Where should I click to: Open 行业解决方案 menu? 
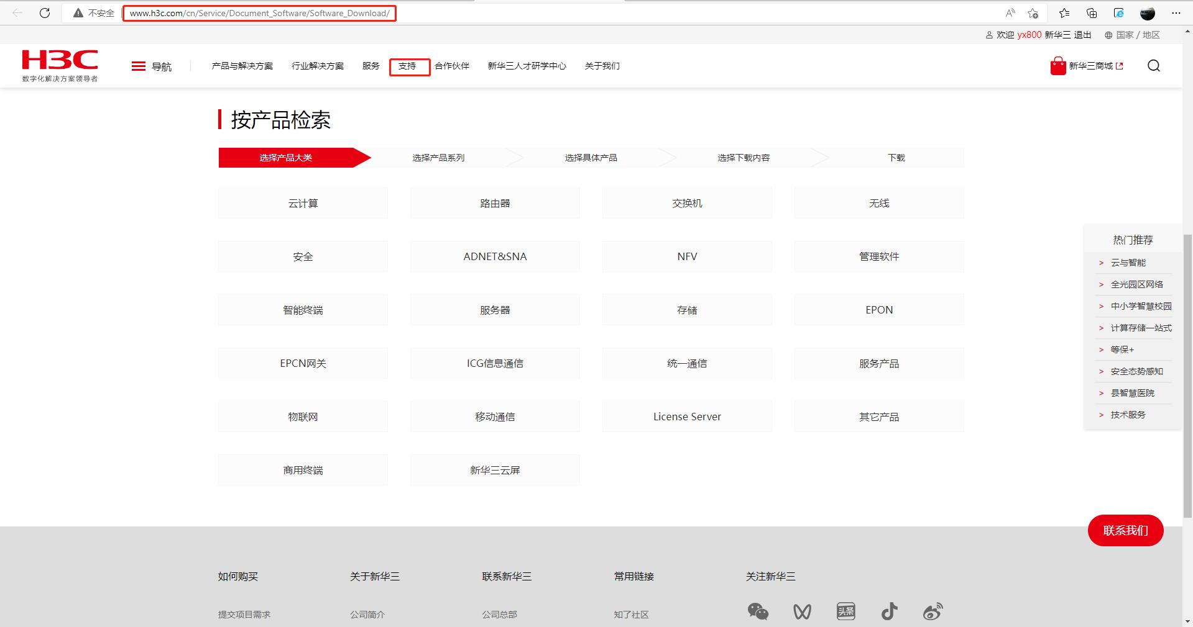pyautogui.click(x=317, y=66)
